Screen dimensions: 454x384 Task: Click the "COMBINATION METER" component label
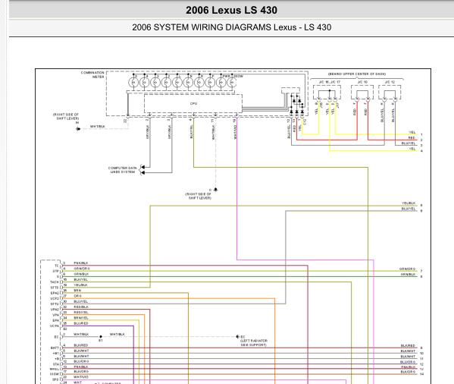[x=92, y=75]
